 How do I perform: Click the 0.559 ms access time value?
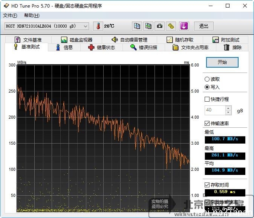(x=225, y=192)
